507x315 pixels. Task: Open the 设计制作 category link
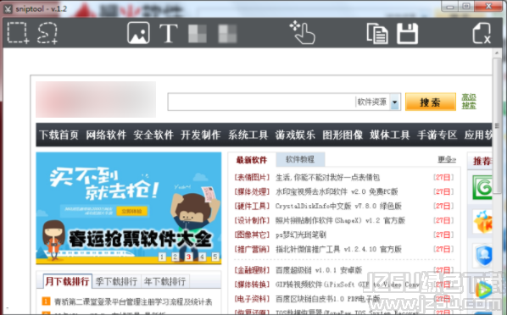(x=252, y=220)
